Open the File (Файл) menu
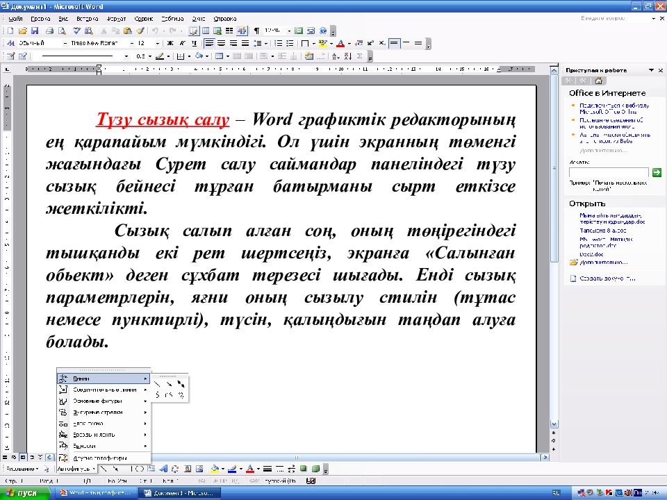Image resolution: width=667 pixels, height=500 pixels. click(x=15, y=19)
